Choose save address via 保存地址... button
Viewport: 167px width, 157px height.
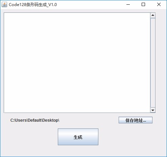coord(136,120)
